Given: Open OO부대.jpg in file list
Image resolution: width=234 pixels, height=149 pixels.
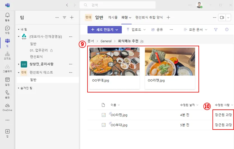Looking at the screenshot, I should [x=119, y=125].
